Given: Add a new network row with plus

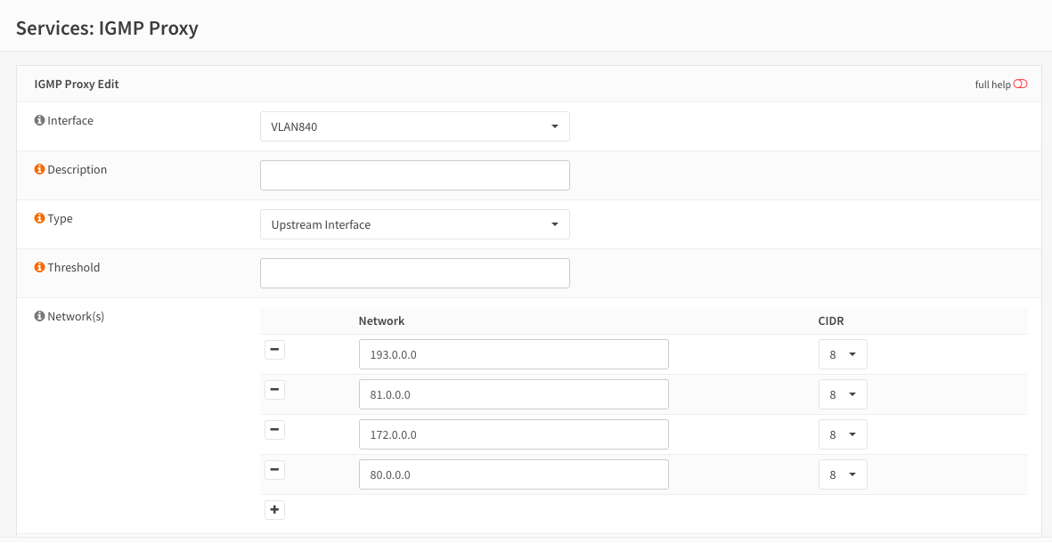Looking at the screenshot, I should [x=274, y=510].
